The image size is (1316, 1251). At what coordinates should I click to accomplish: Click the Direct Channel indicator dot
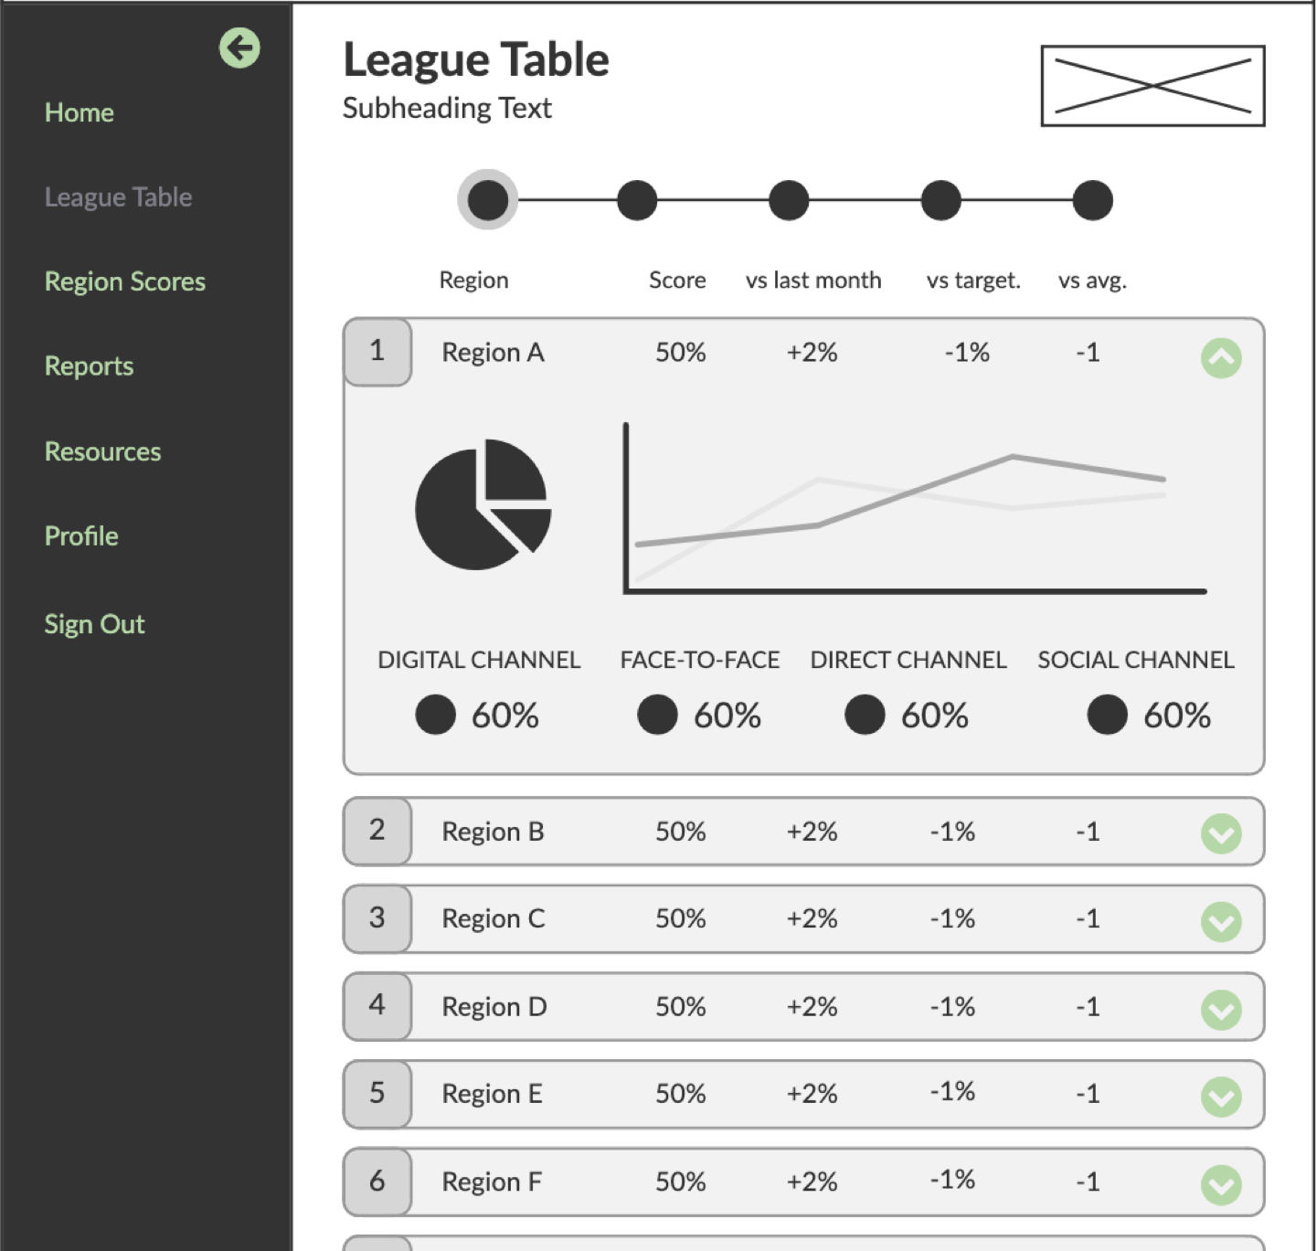pyautogui.click(x=865, y=715)
